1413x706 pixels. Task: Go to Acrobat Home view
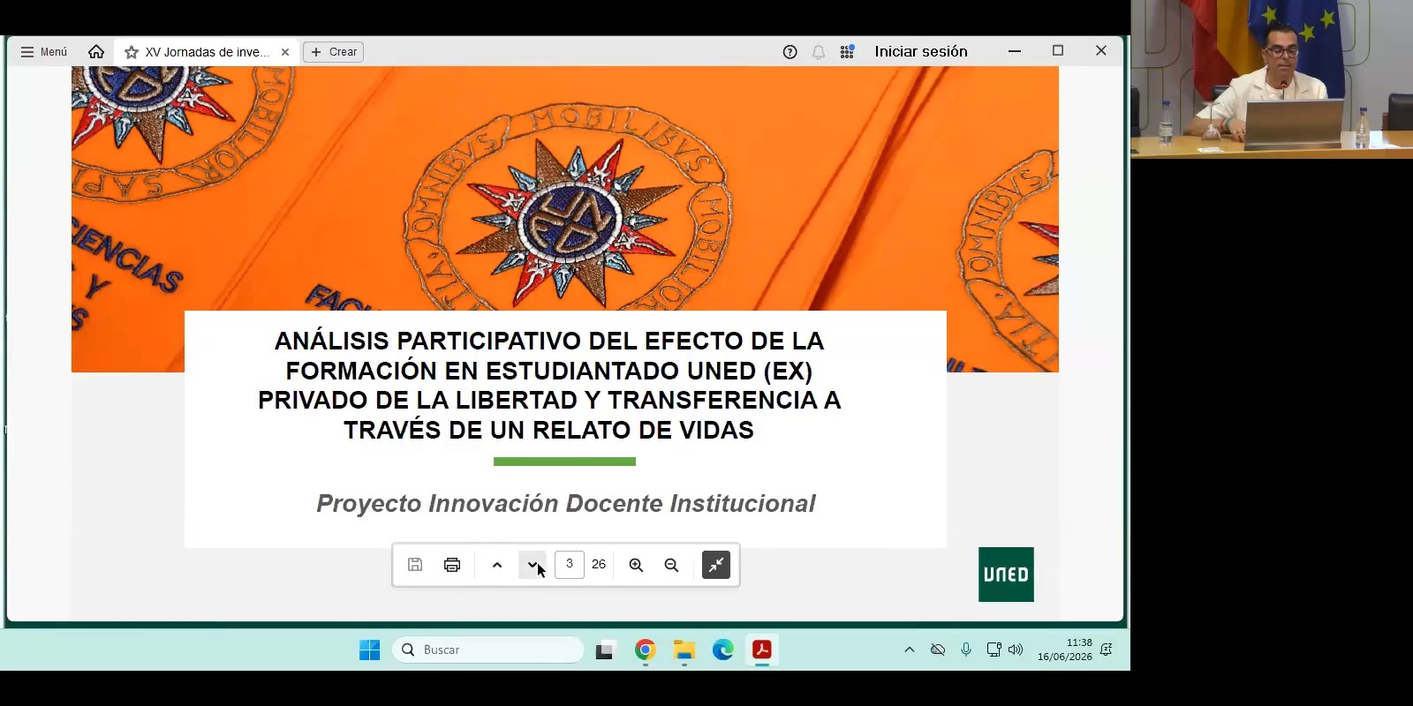96,52
